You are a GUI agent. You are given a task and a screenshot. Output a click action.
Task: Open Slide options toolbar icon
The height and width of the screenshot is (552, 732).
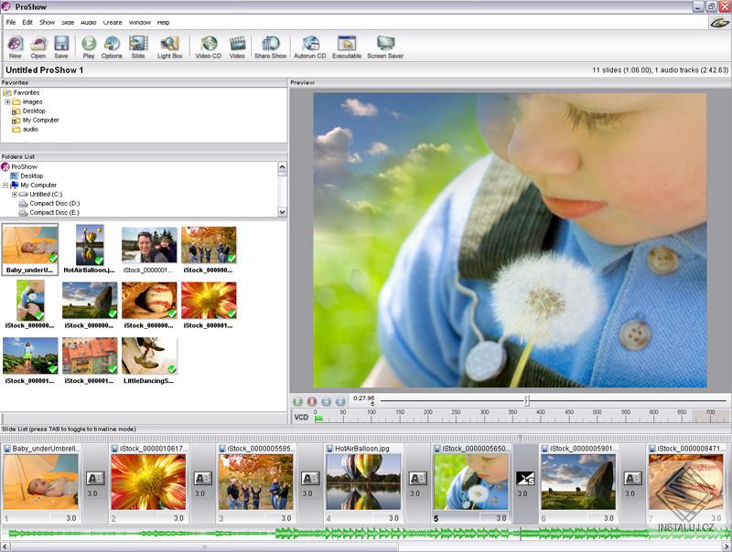[138, 48]
